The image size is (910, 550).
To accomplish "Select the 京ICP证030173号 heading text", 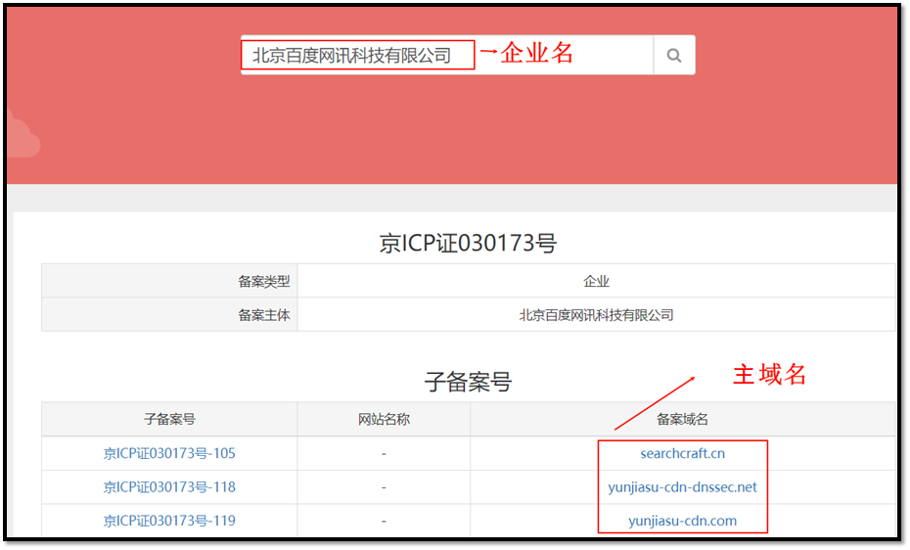I will 469,243.
